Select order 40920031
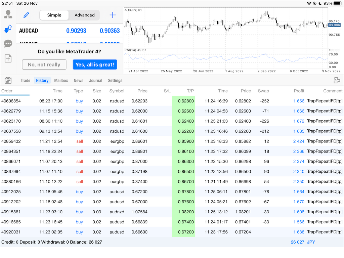 (172, 232)
